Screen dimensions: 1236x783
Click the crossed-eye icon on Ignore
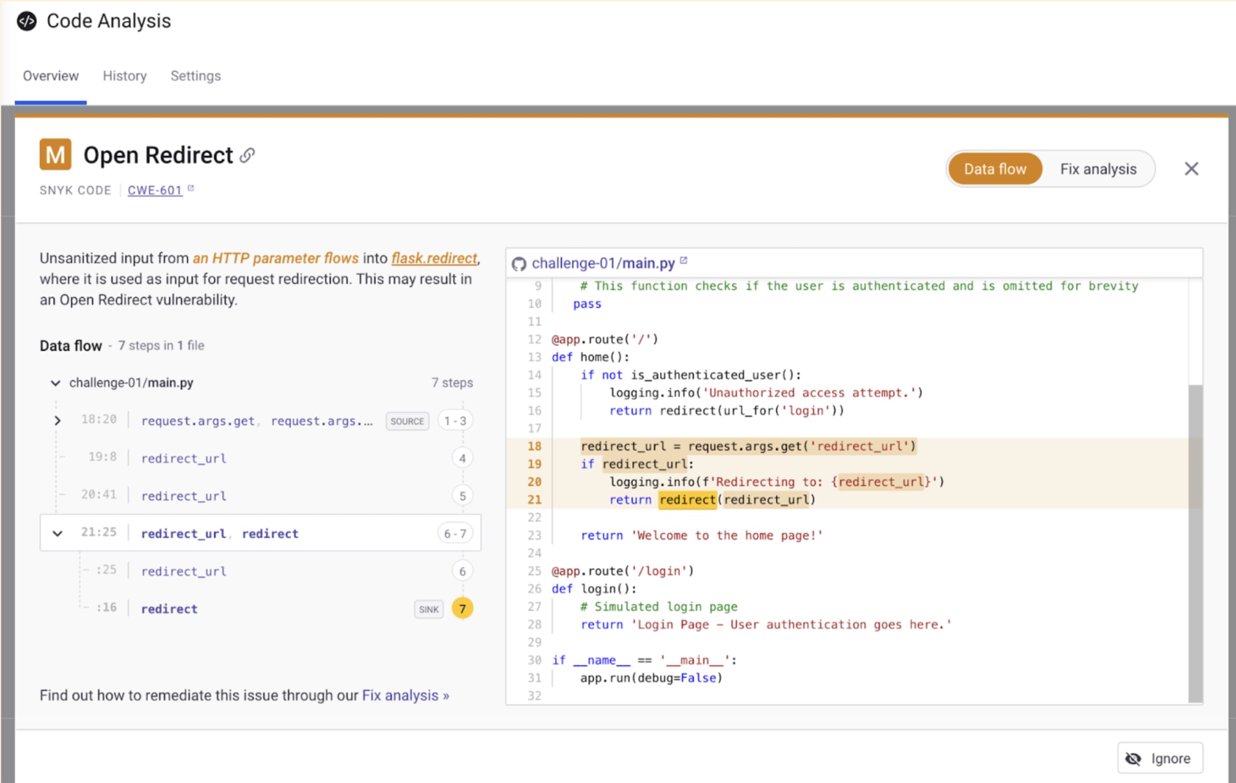point(1133,758)
